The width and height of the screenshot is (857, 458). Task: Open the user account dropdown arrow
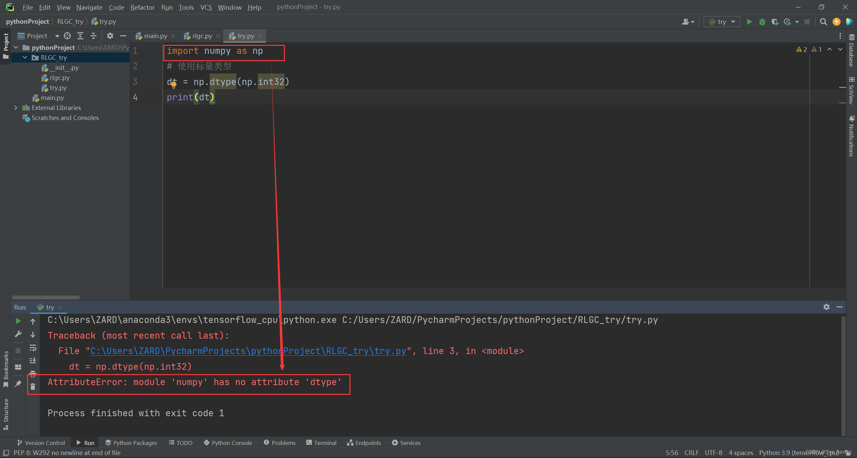693,22
